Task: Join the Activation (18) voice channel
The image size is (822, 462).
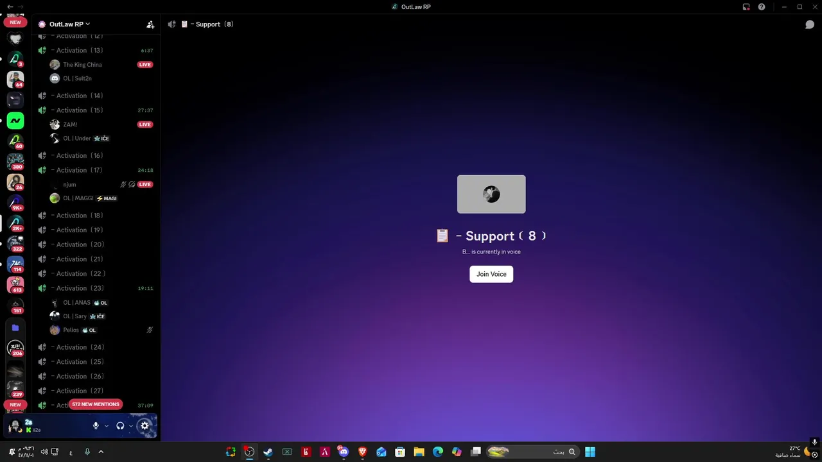Action: coord(96,215)
